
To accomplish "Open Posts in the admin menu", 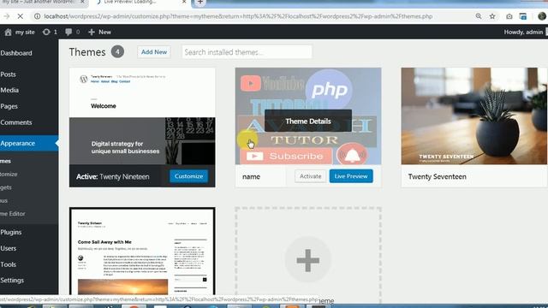I will [8, 74].
